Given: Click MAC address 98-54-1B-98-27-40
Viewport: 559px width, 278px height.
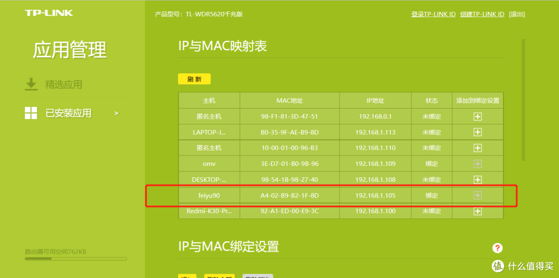Looking at the screenshot, I should 289,180.
